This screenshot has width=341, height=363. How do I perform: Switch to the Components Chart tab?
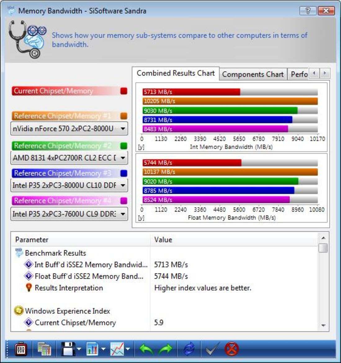[x=253, y=74]
